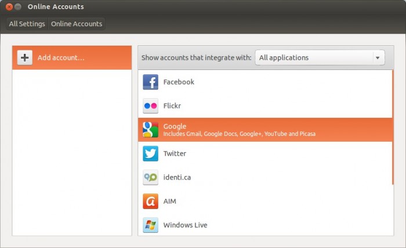406x248 pixels.
Task: Select the Twitter label in list
Action: [175, 154]
